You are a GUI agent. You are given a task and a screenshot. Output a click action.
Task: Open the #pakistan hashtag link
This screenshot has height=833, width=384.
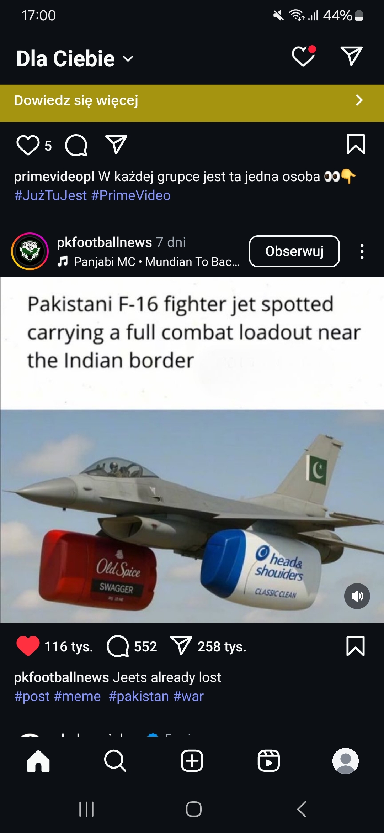[139, 696]
